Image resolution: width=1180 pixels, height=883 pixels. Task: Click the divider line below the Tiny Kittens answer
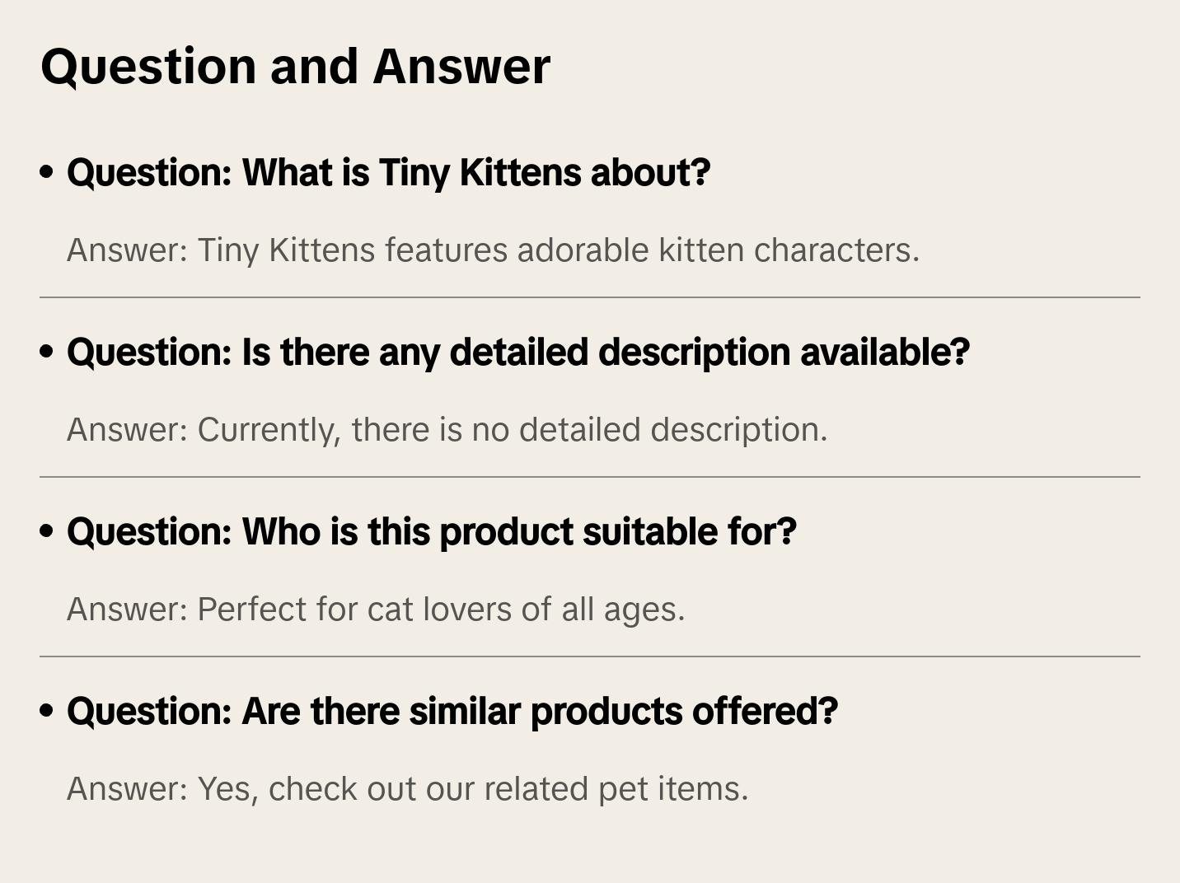click(590, 297)
